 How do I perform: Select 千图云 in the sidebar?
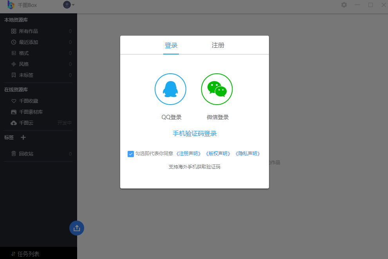click(x=39, y=123)
